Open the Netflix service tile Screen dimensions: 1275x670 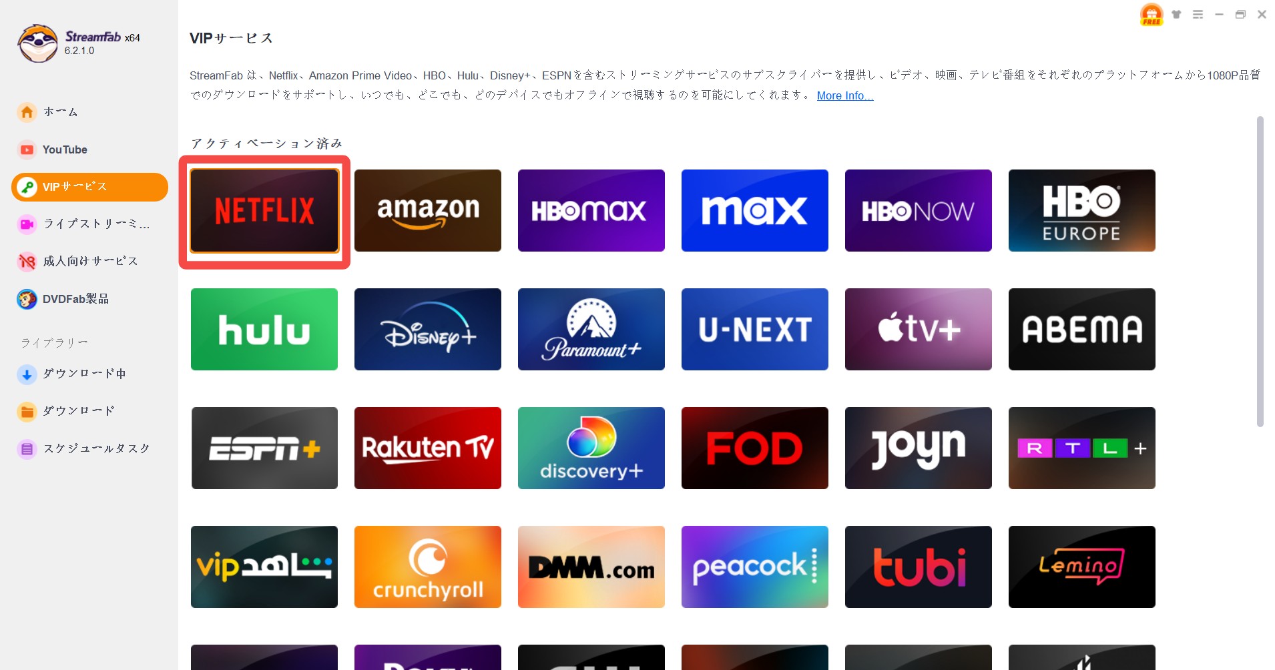point(264,211)
